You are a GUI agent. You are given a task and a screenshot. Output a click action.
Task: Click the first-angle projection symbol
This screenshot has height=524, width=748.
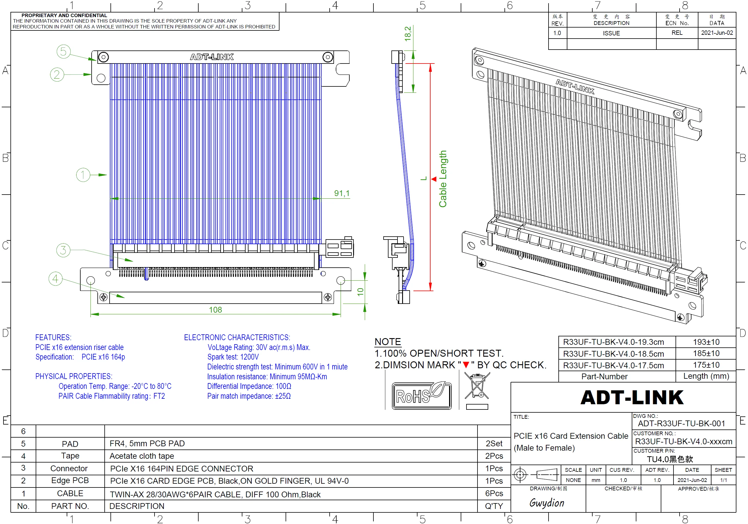(535, 474)
